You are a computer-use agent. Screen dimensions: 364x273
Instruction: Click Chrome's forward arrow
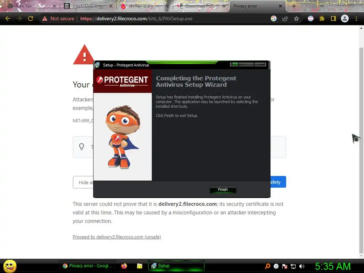point(19,18)
